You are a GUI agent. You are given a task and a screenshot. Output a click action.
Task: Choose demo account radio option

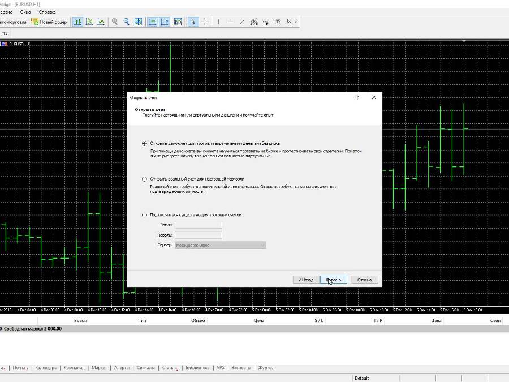click(x=145, y=143)
